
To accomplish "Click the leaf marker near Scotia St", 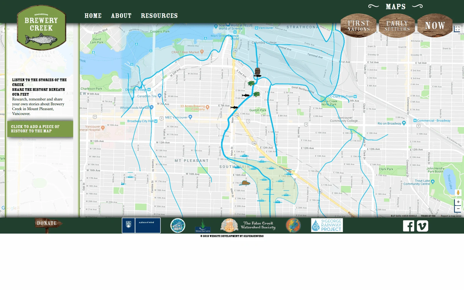I will 251,84.
